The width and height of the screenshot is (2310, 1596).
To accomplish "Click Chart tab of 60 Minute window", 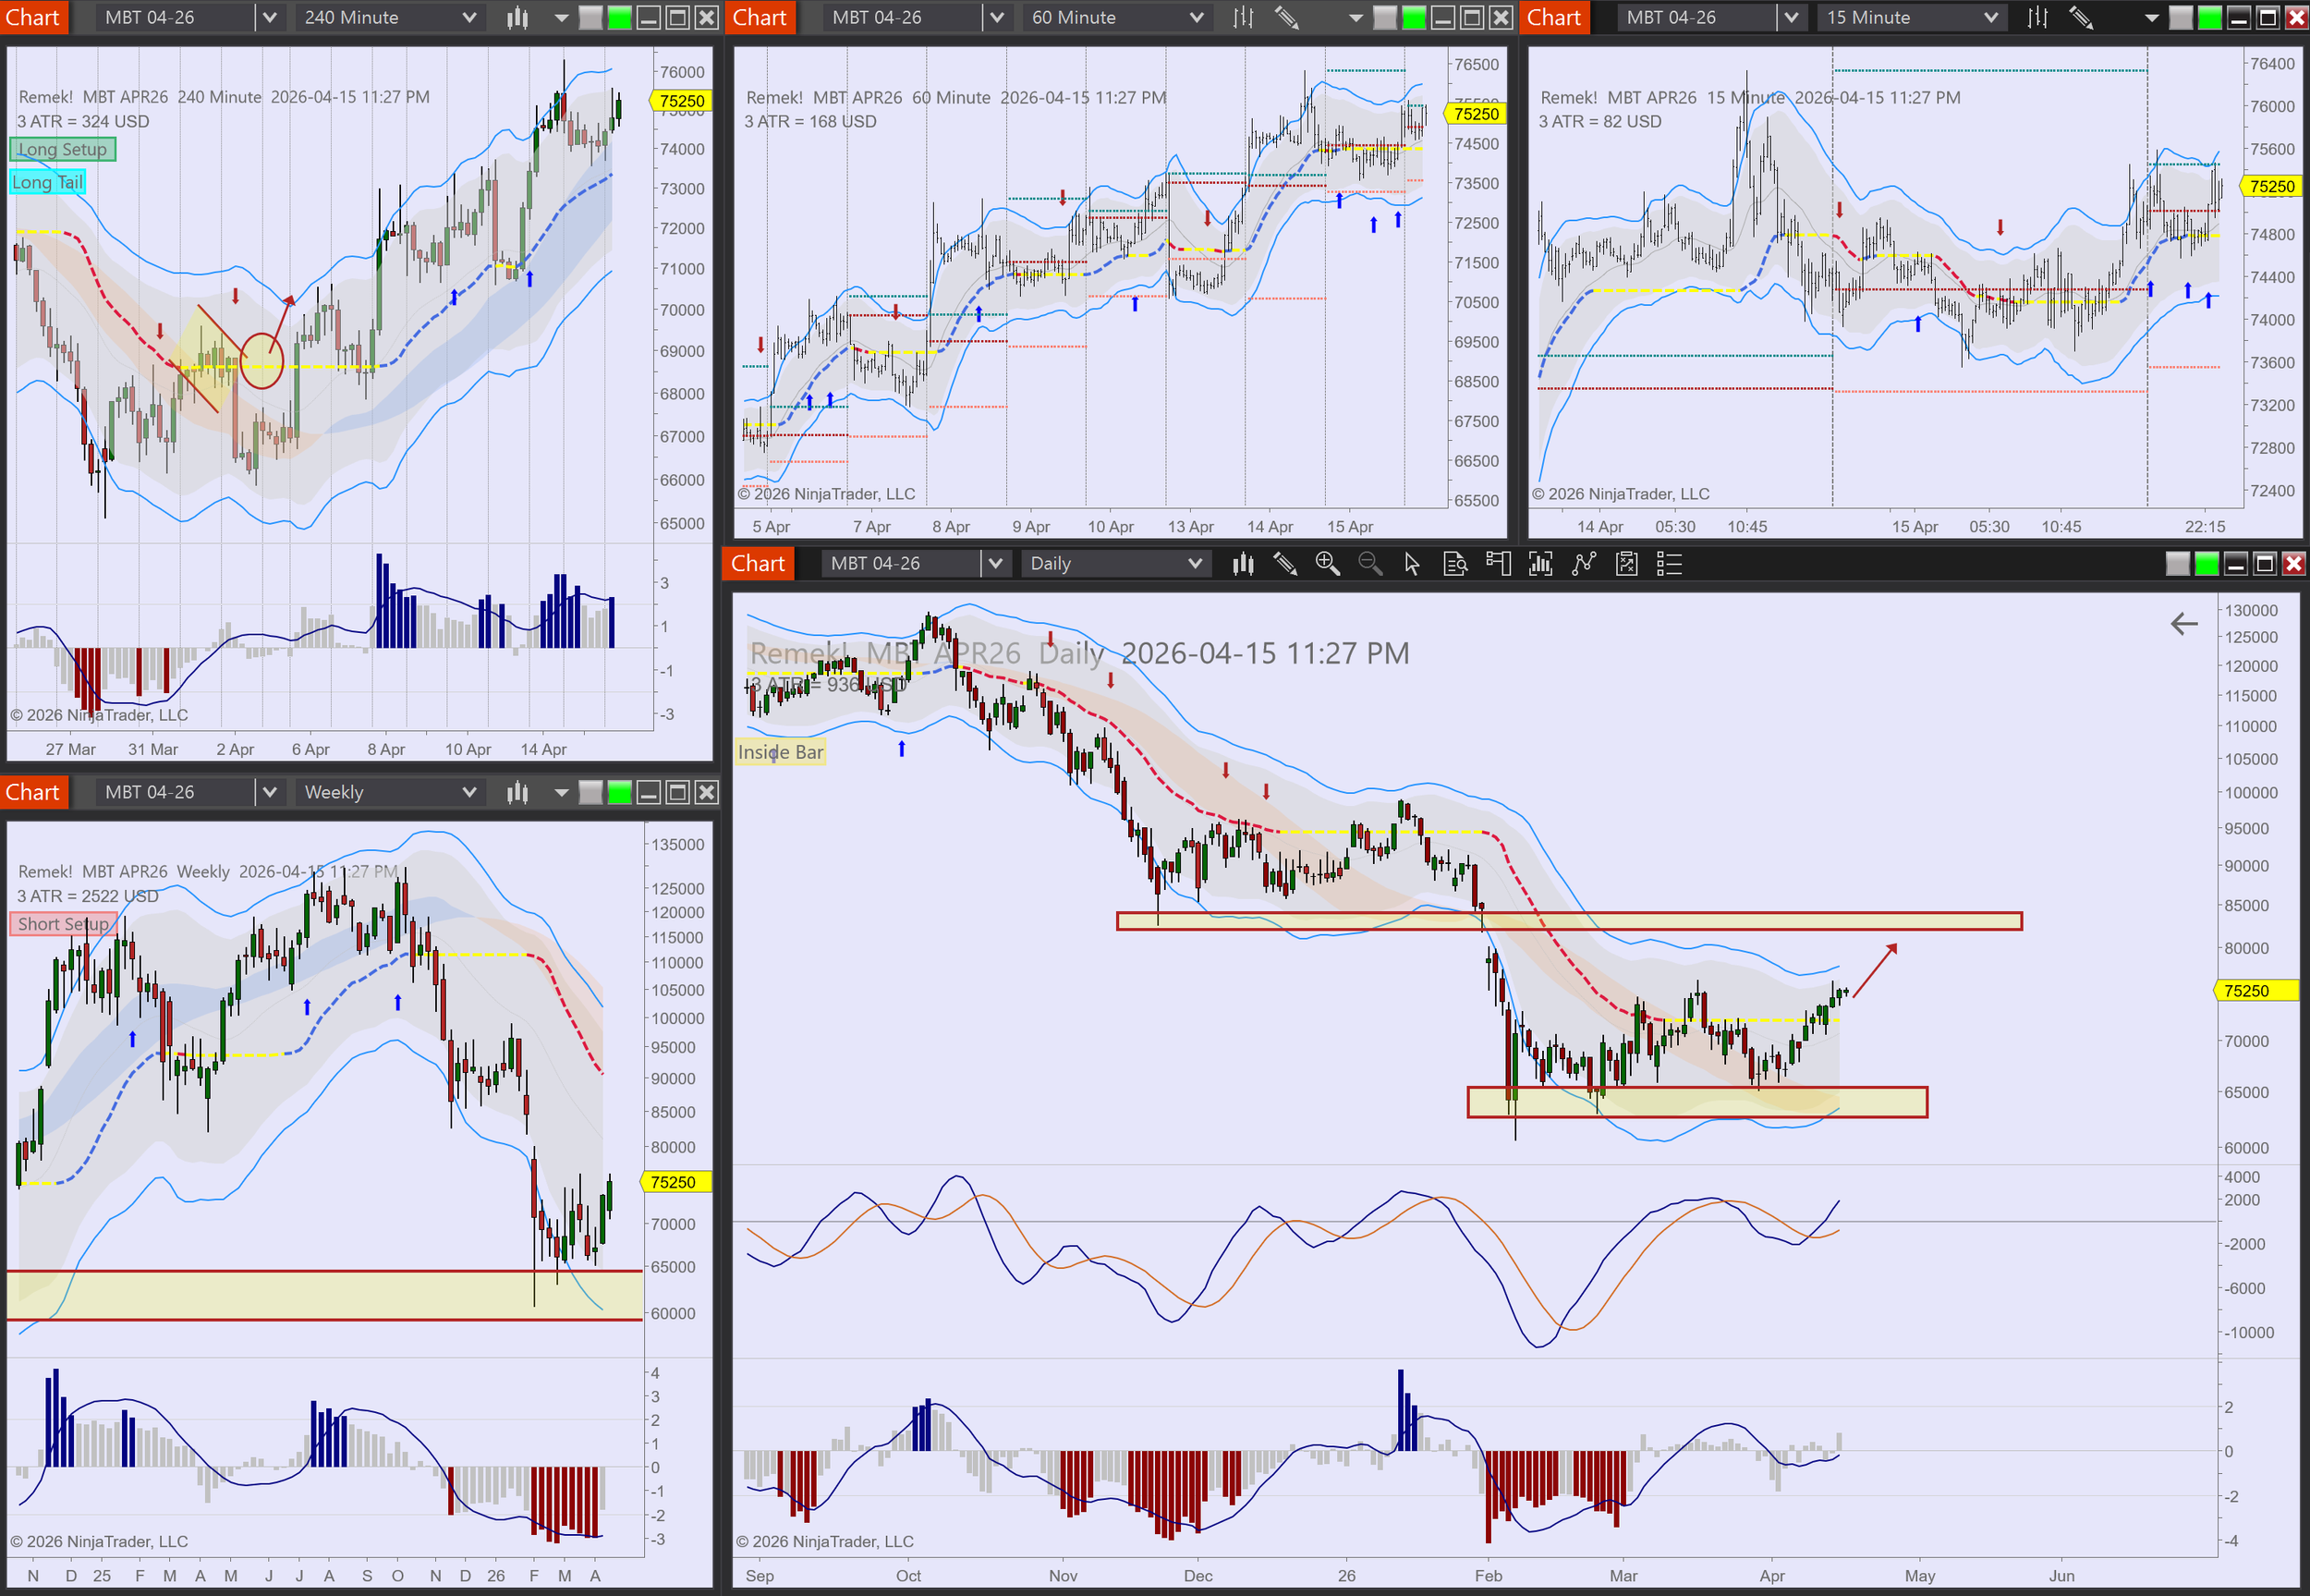I will click(x=760, y=17).
